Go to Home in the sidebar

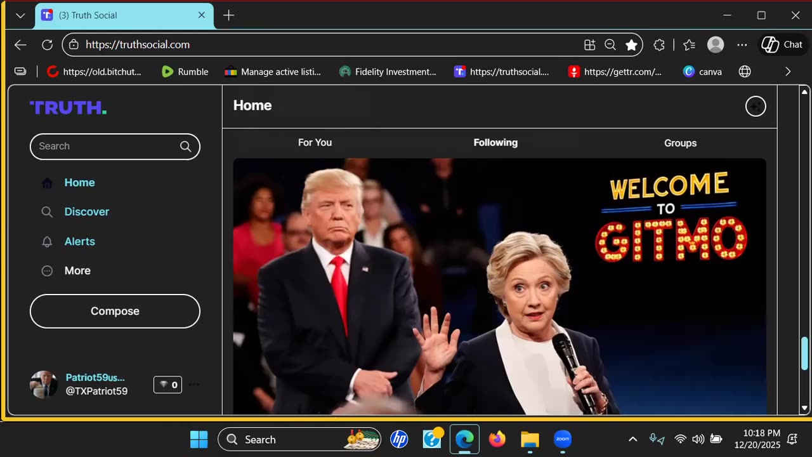coord(79,183)
